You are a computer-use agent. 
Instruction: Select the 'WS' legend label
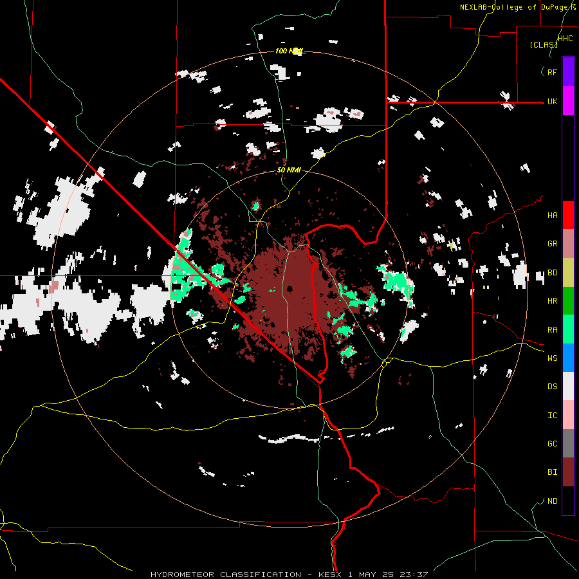pyautogui.click(x=552, y=358)
